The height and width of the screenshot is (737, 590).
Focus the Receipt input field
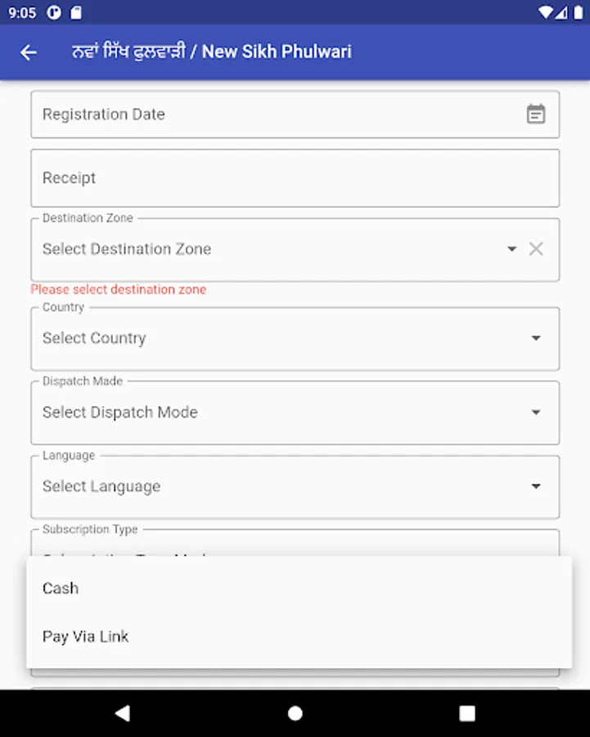coord(295,179)
